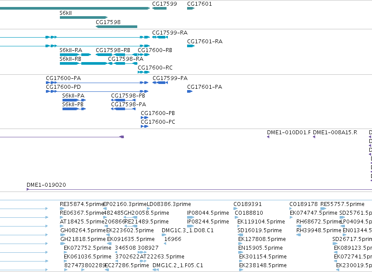
Task: Click protein label CG17600-PA
Action: point(63,78)
